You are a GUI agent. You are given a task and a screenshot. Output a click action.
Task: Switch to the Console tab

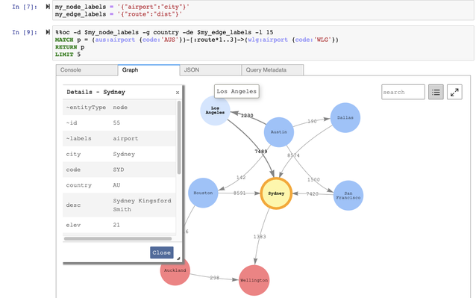87,70
